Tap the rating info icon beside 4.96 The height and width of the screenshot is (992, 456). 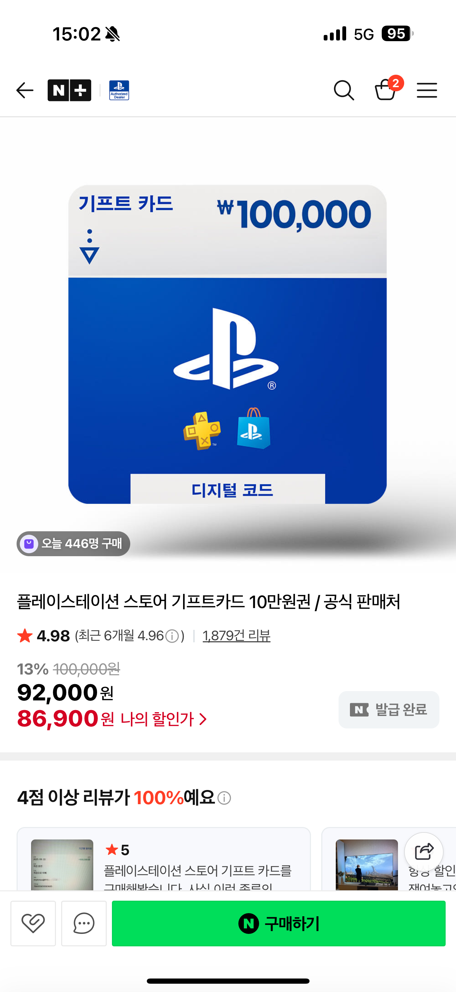pos(172,636)
